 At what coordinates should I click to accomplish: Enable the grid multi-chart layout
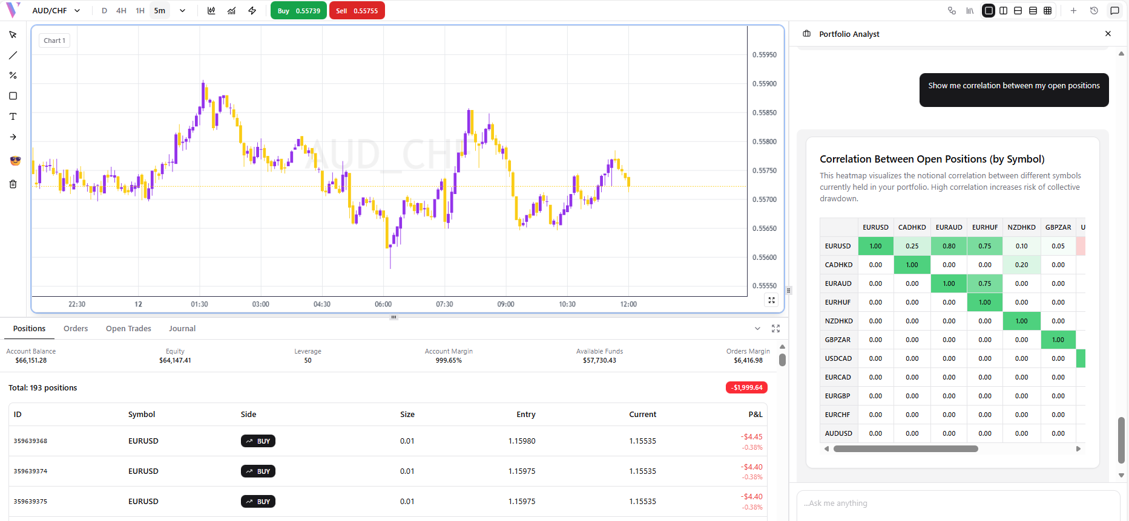click(1048, 11)
